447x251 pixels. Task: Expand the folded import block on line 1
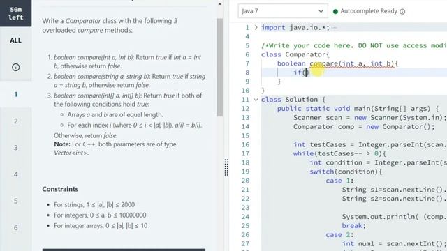pos(256,28)
